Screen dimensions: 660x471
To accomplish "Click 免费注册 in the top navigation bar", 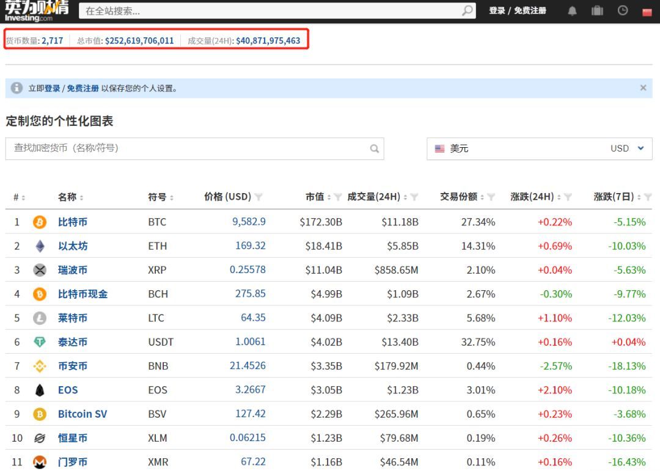I will [x=530, y=10].
